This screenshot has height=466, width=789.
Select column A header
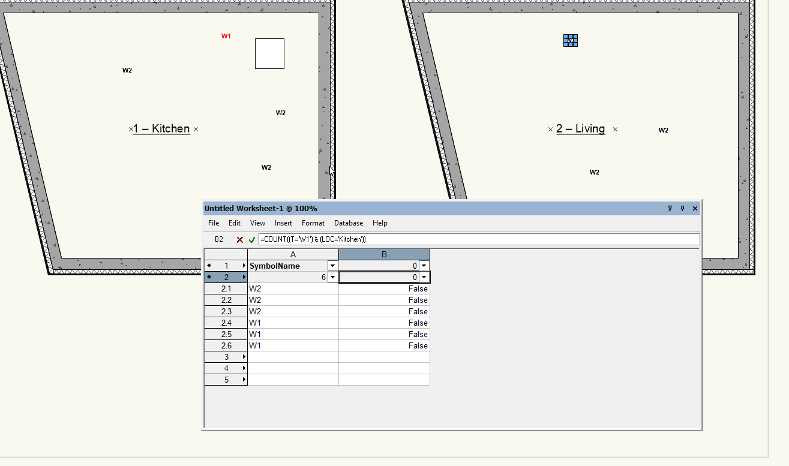click(293, 255)
